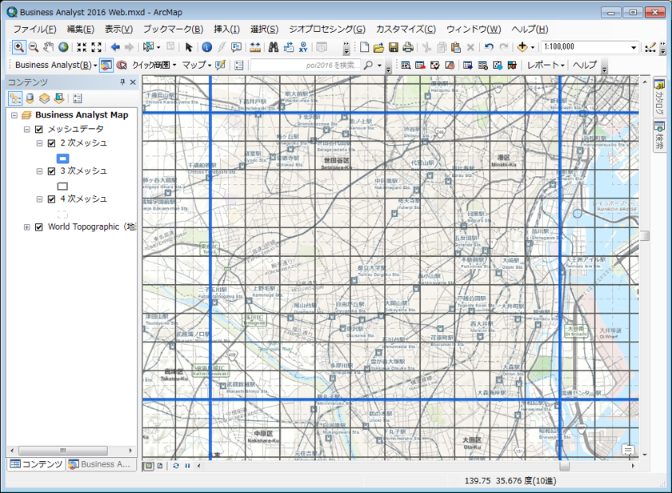Open the Find binoculars tool
Screen dimensions: 672x493
coord(274,46)
